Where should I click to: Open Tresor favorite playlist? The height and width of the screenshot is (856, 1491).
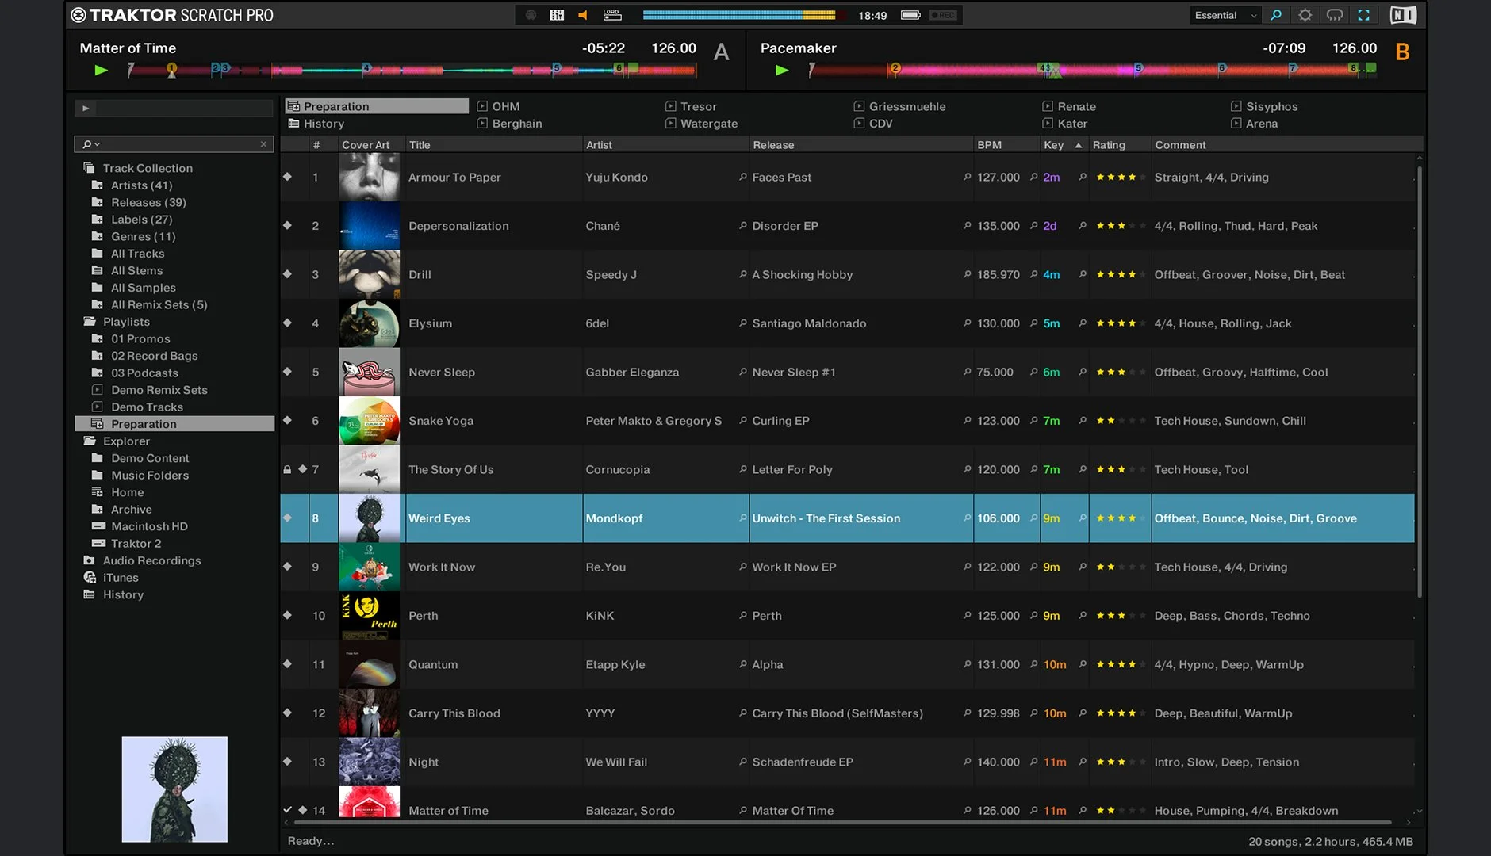690,106
